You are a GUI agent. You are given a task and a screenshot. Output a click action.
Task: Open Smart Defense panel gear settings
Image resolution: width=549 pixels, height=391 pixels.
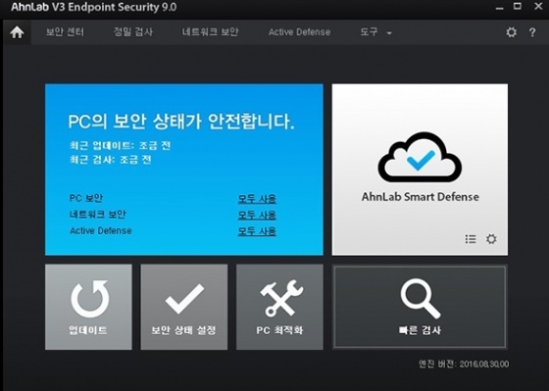(491, 239)
